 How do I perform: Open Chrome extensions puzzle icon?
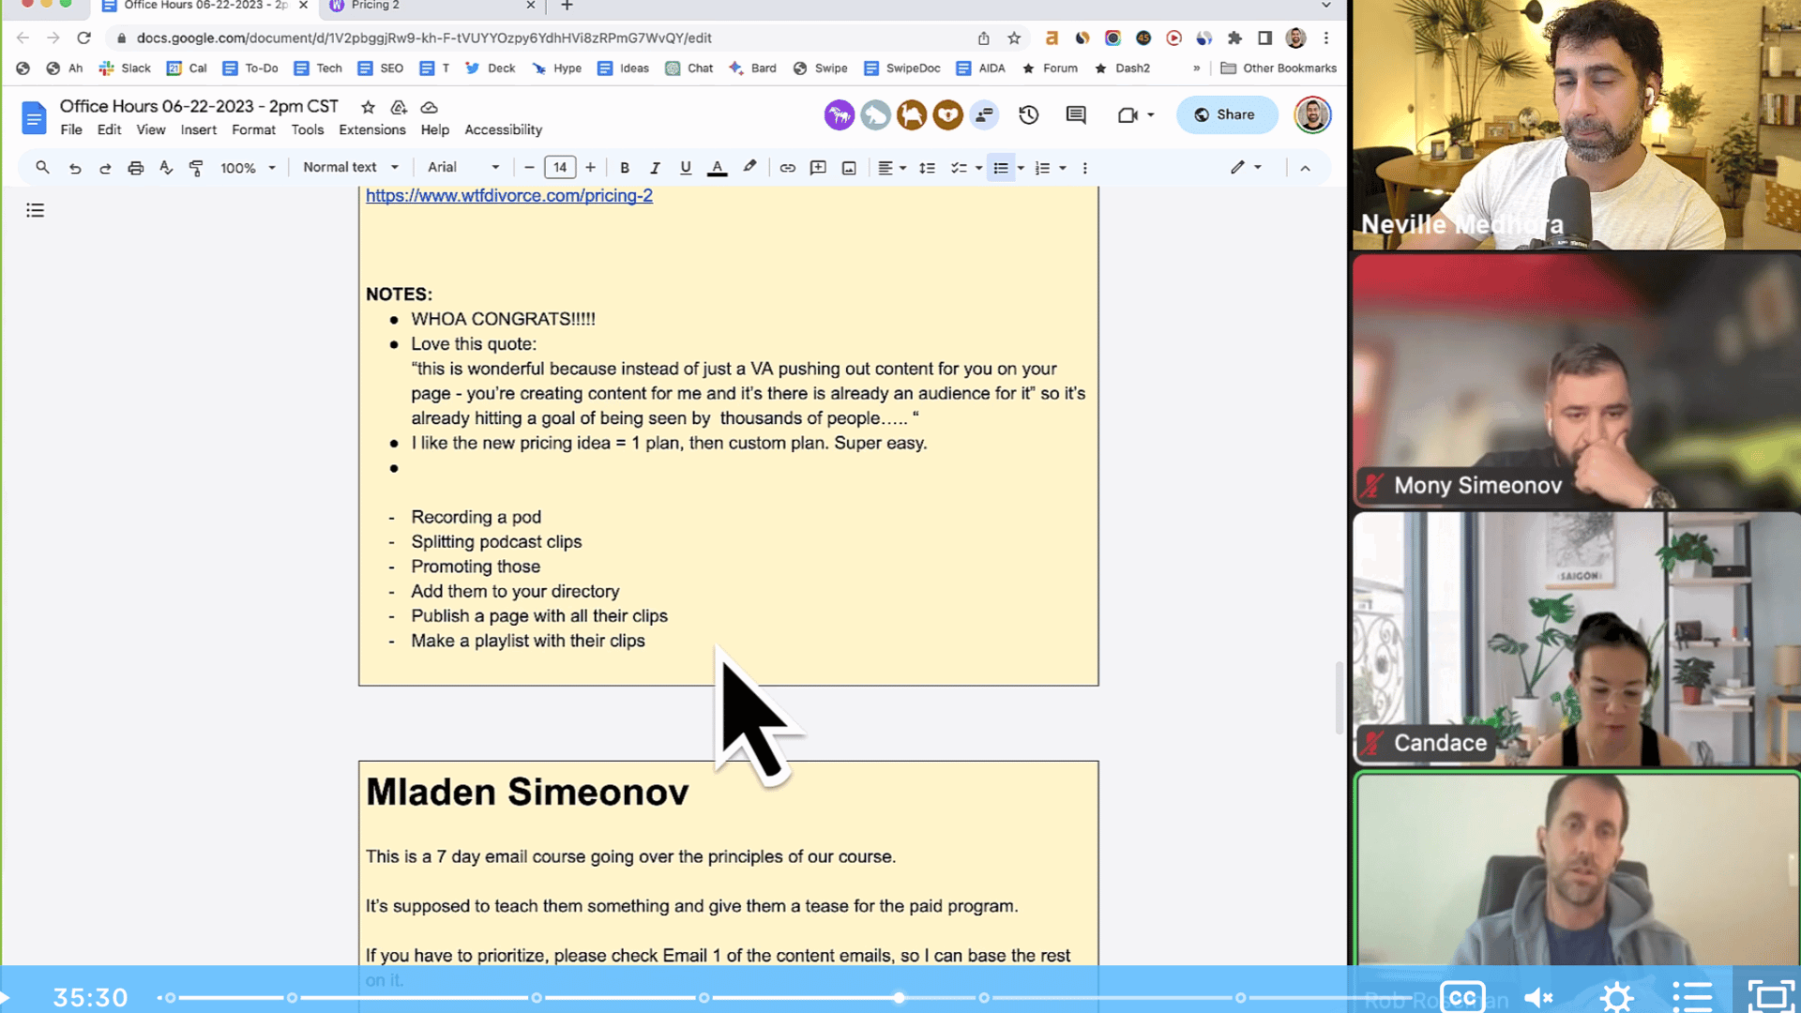[1234, 38]
